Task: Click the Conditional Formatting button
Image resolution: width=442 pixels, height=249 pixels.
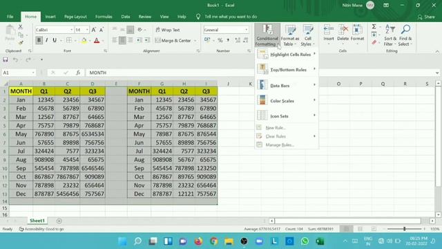Action: point(267,35)
